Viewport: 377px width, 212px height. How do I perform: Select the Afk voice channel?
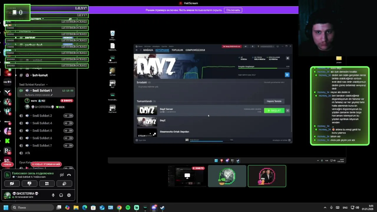pos(46,153)
